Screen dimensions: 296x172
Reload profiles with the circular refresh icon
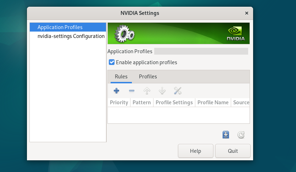(241, 135)
